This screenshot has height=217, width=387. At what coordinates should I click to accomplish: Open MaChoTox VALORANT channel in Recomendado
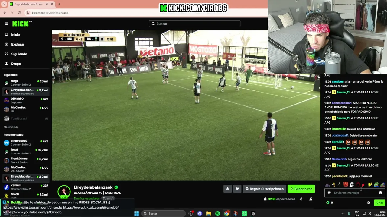click(x=26, y=169)
